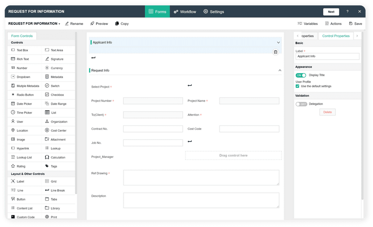Screen dimensions: 373x227
Task: Select the Line Break layout control
Action: coord(55,190)
